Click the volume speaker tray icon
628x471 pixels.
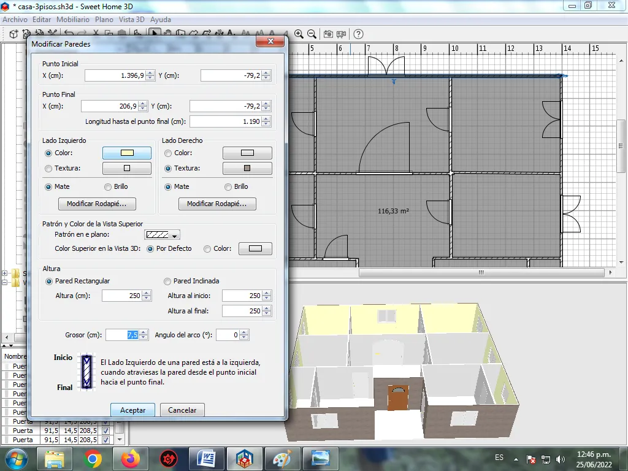[561, 459]
